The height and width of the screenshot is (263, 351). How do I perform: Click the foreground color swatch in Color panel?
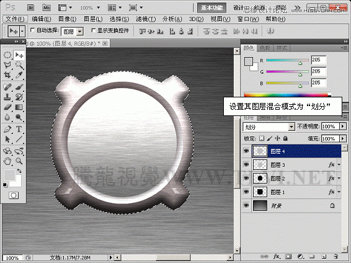249,61
